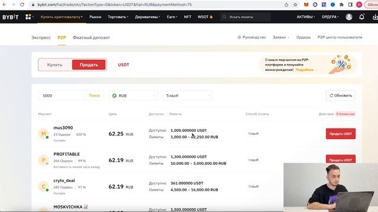Bookmark page with star icon
Screen dimensions: 378x212
[295, 5]
